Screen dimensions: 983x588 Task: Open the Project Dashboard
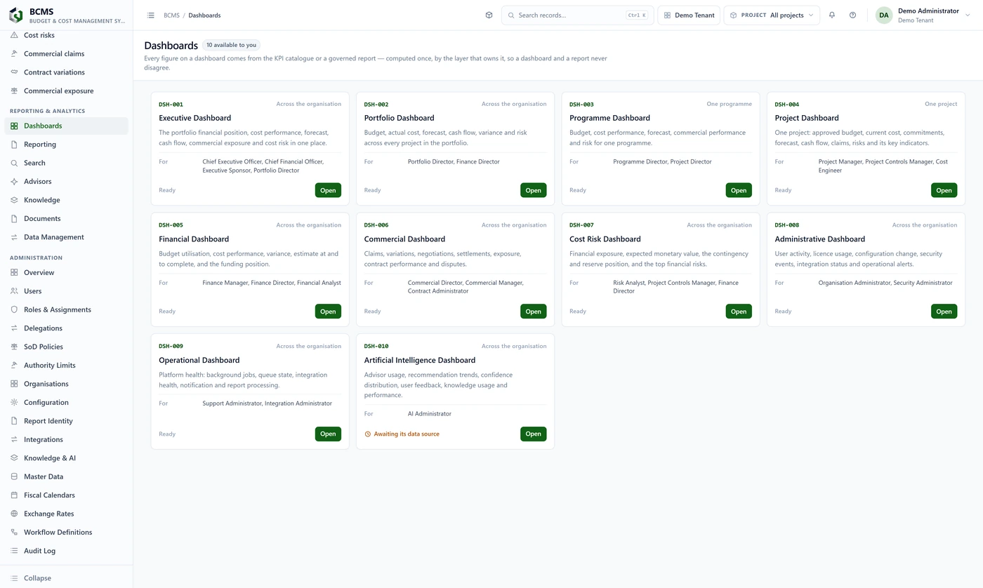click(x=944, y=190)
